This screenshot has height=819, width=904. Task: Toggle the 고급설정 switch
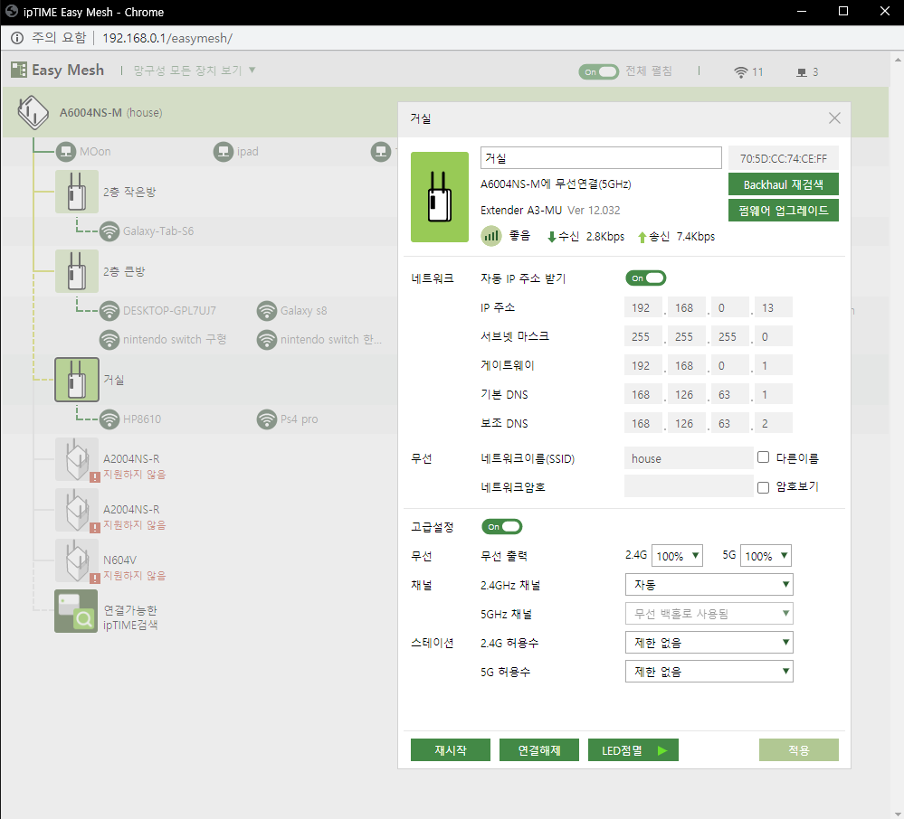502,526
